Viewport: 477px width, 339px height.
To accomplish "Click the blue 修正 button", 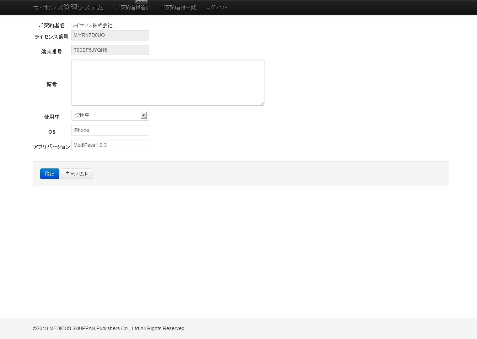I will point(50,174).
